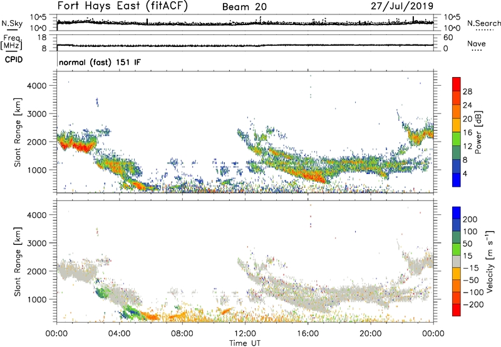
Task: Click the '28' value on the Power colorbar
Action: [x=467, y=91]
